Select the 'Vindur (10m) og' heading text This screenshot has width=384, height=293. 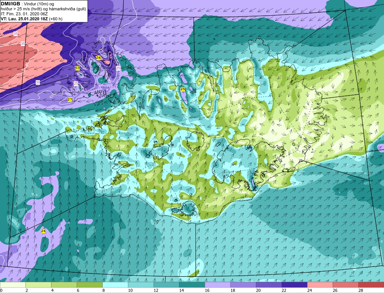coord(40,4)
